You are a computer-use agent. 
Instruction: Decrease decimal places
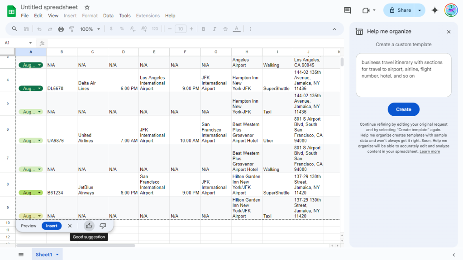point(133,29)
